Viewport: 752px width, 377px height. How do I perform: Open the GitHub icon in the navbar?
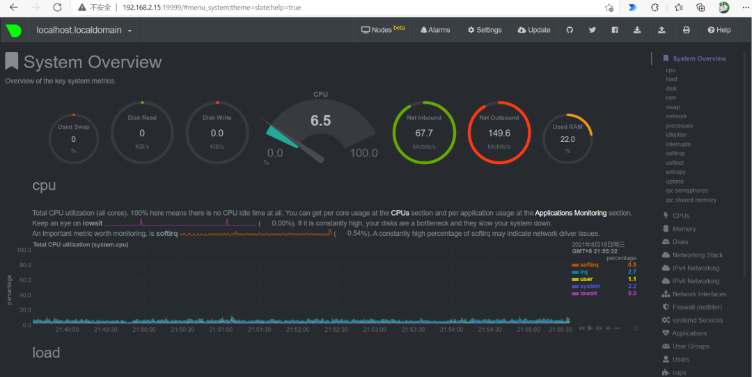pos(570,30)
